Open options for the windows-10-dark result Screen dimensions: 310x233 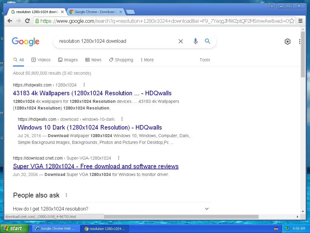point(122,119)
